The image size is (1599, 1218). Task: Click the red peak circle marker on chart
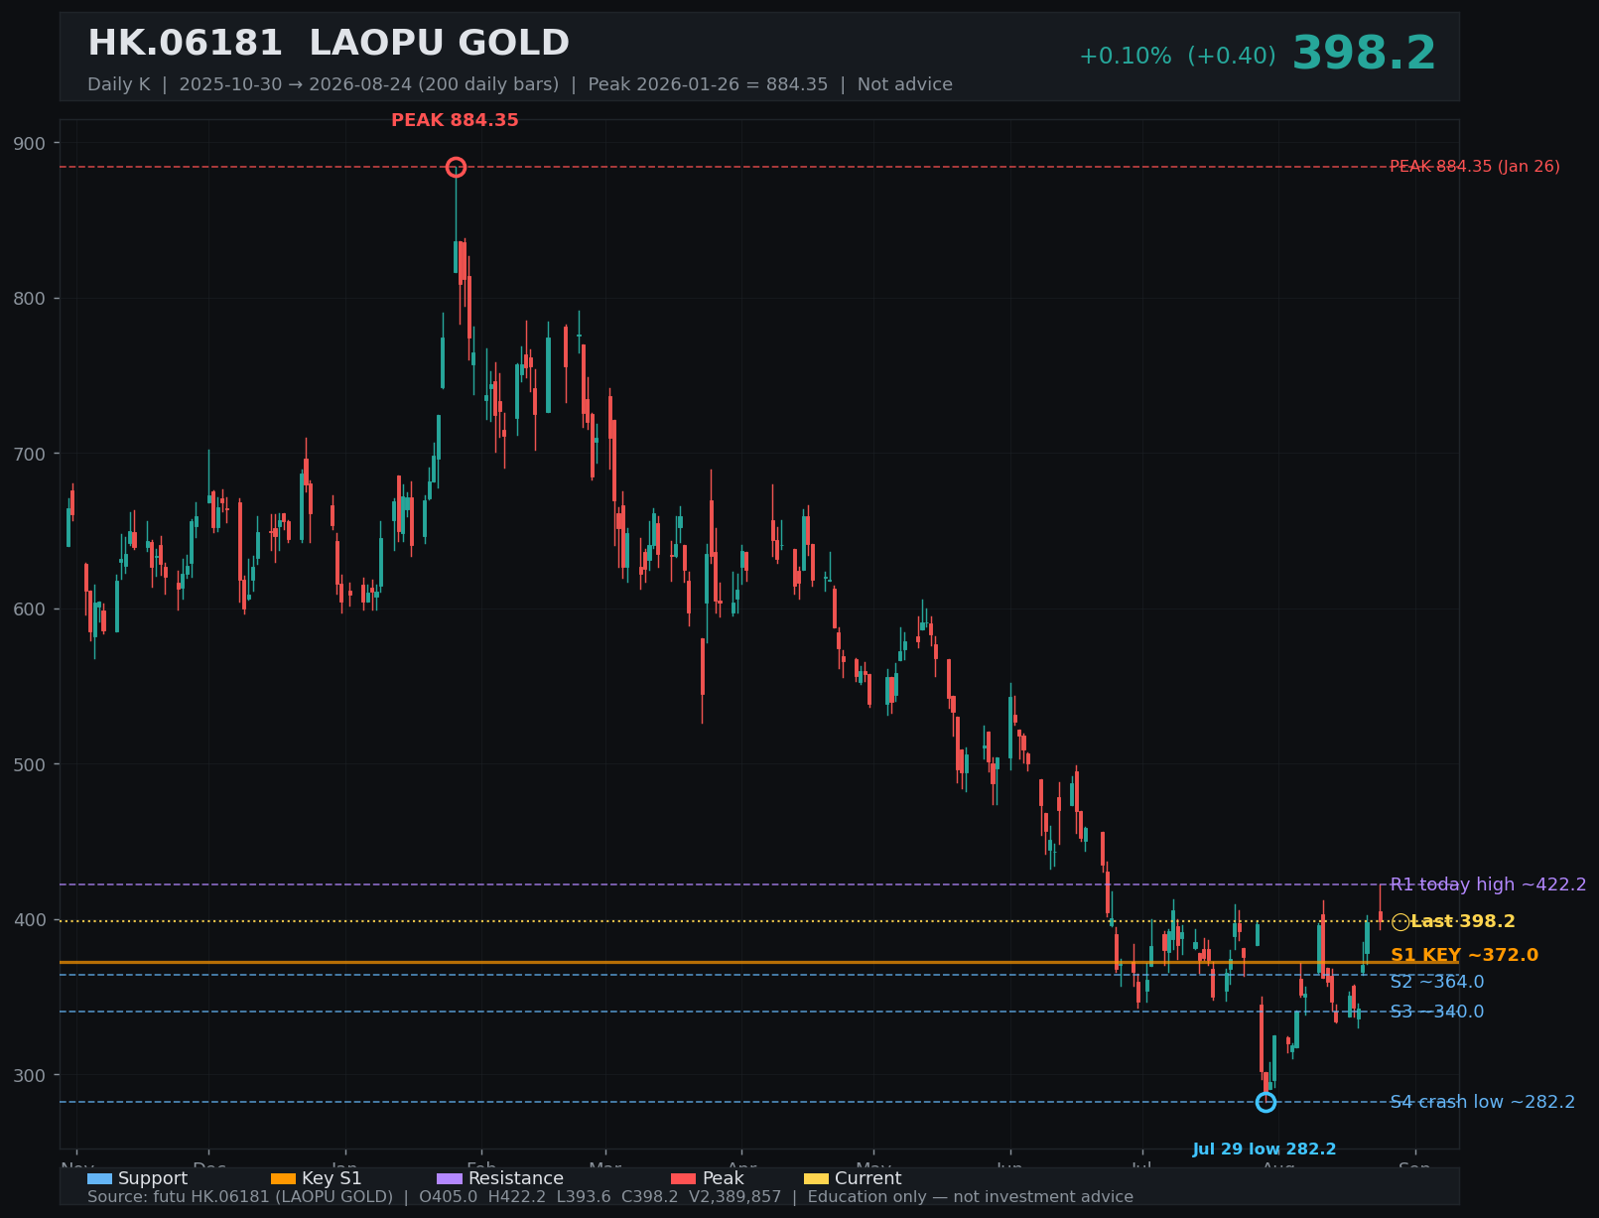click(456, 167)
